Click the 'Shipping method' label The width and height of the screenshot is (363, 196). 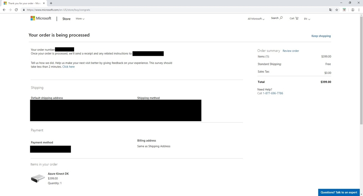tap(148, 98)
